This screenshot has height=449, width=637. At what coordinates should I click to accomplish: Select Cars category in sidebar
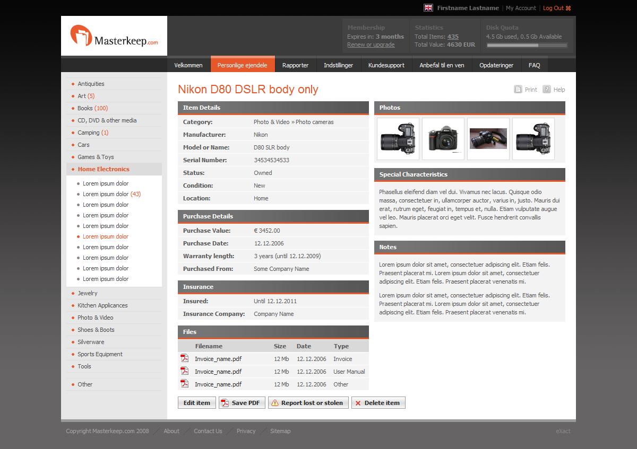point(83,145)
